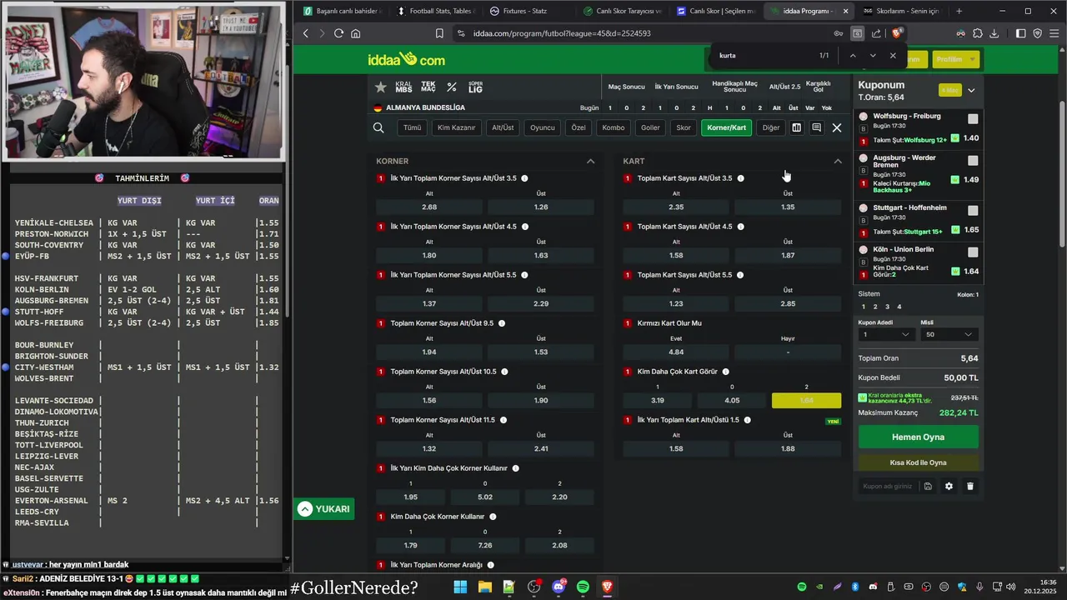The width and height of the screenshot is (1067, 600).
Task: Go to previous find result
Action: point(852,55)
